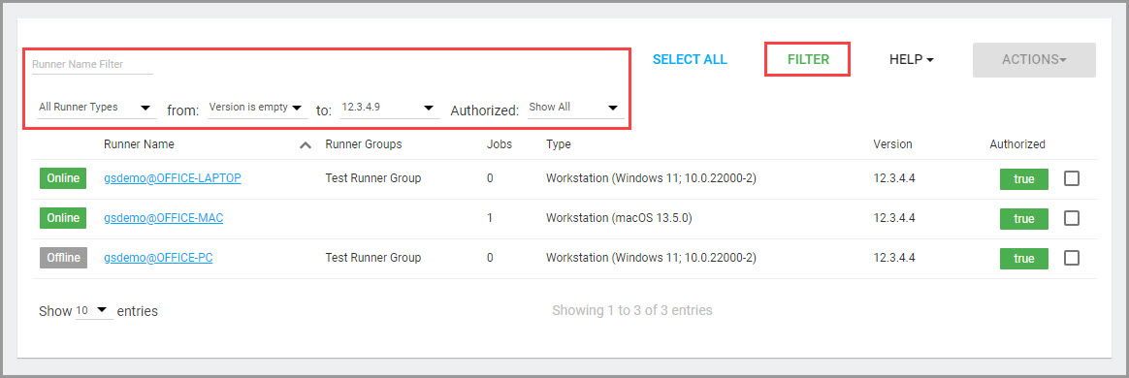The width and height of the screenshot is (1129, 378).
Task: Click the 'true' Authorized badge for OFFICE-LAPTOP
Action: pos(1024,179)
